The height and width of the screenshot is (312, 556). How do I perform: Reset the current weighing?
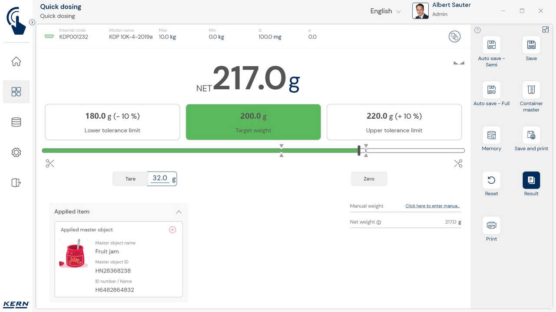click(491, 180)
